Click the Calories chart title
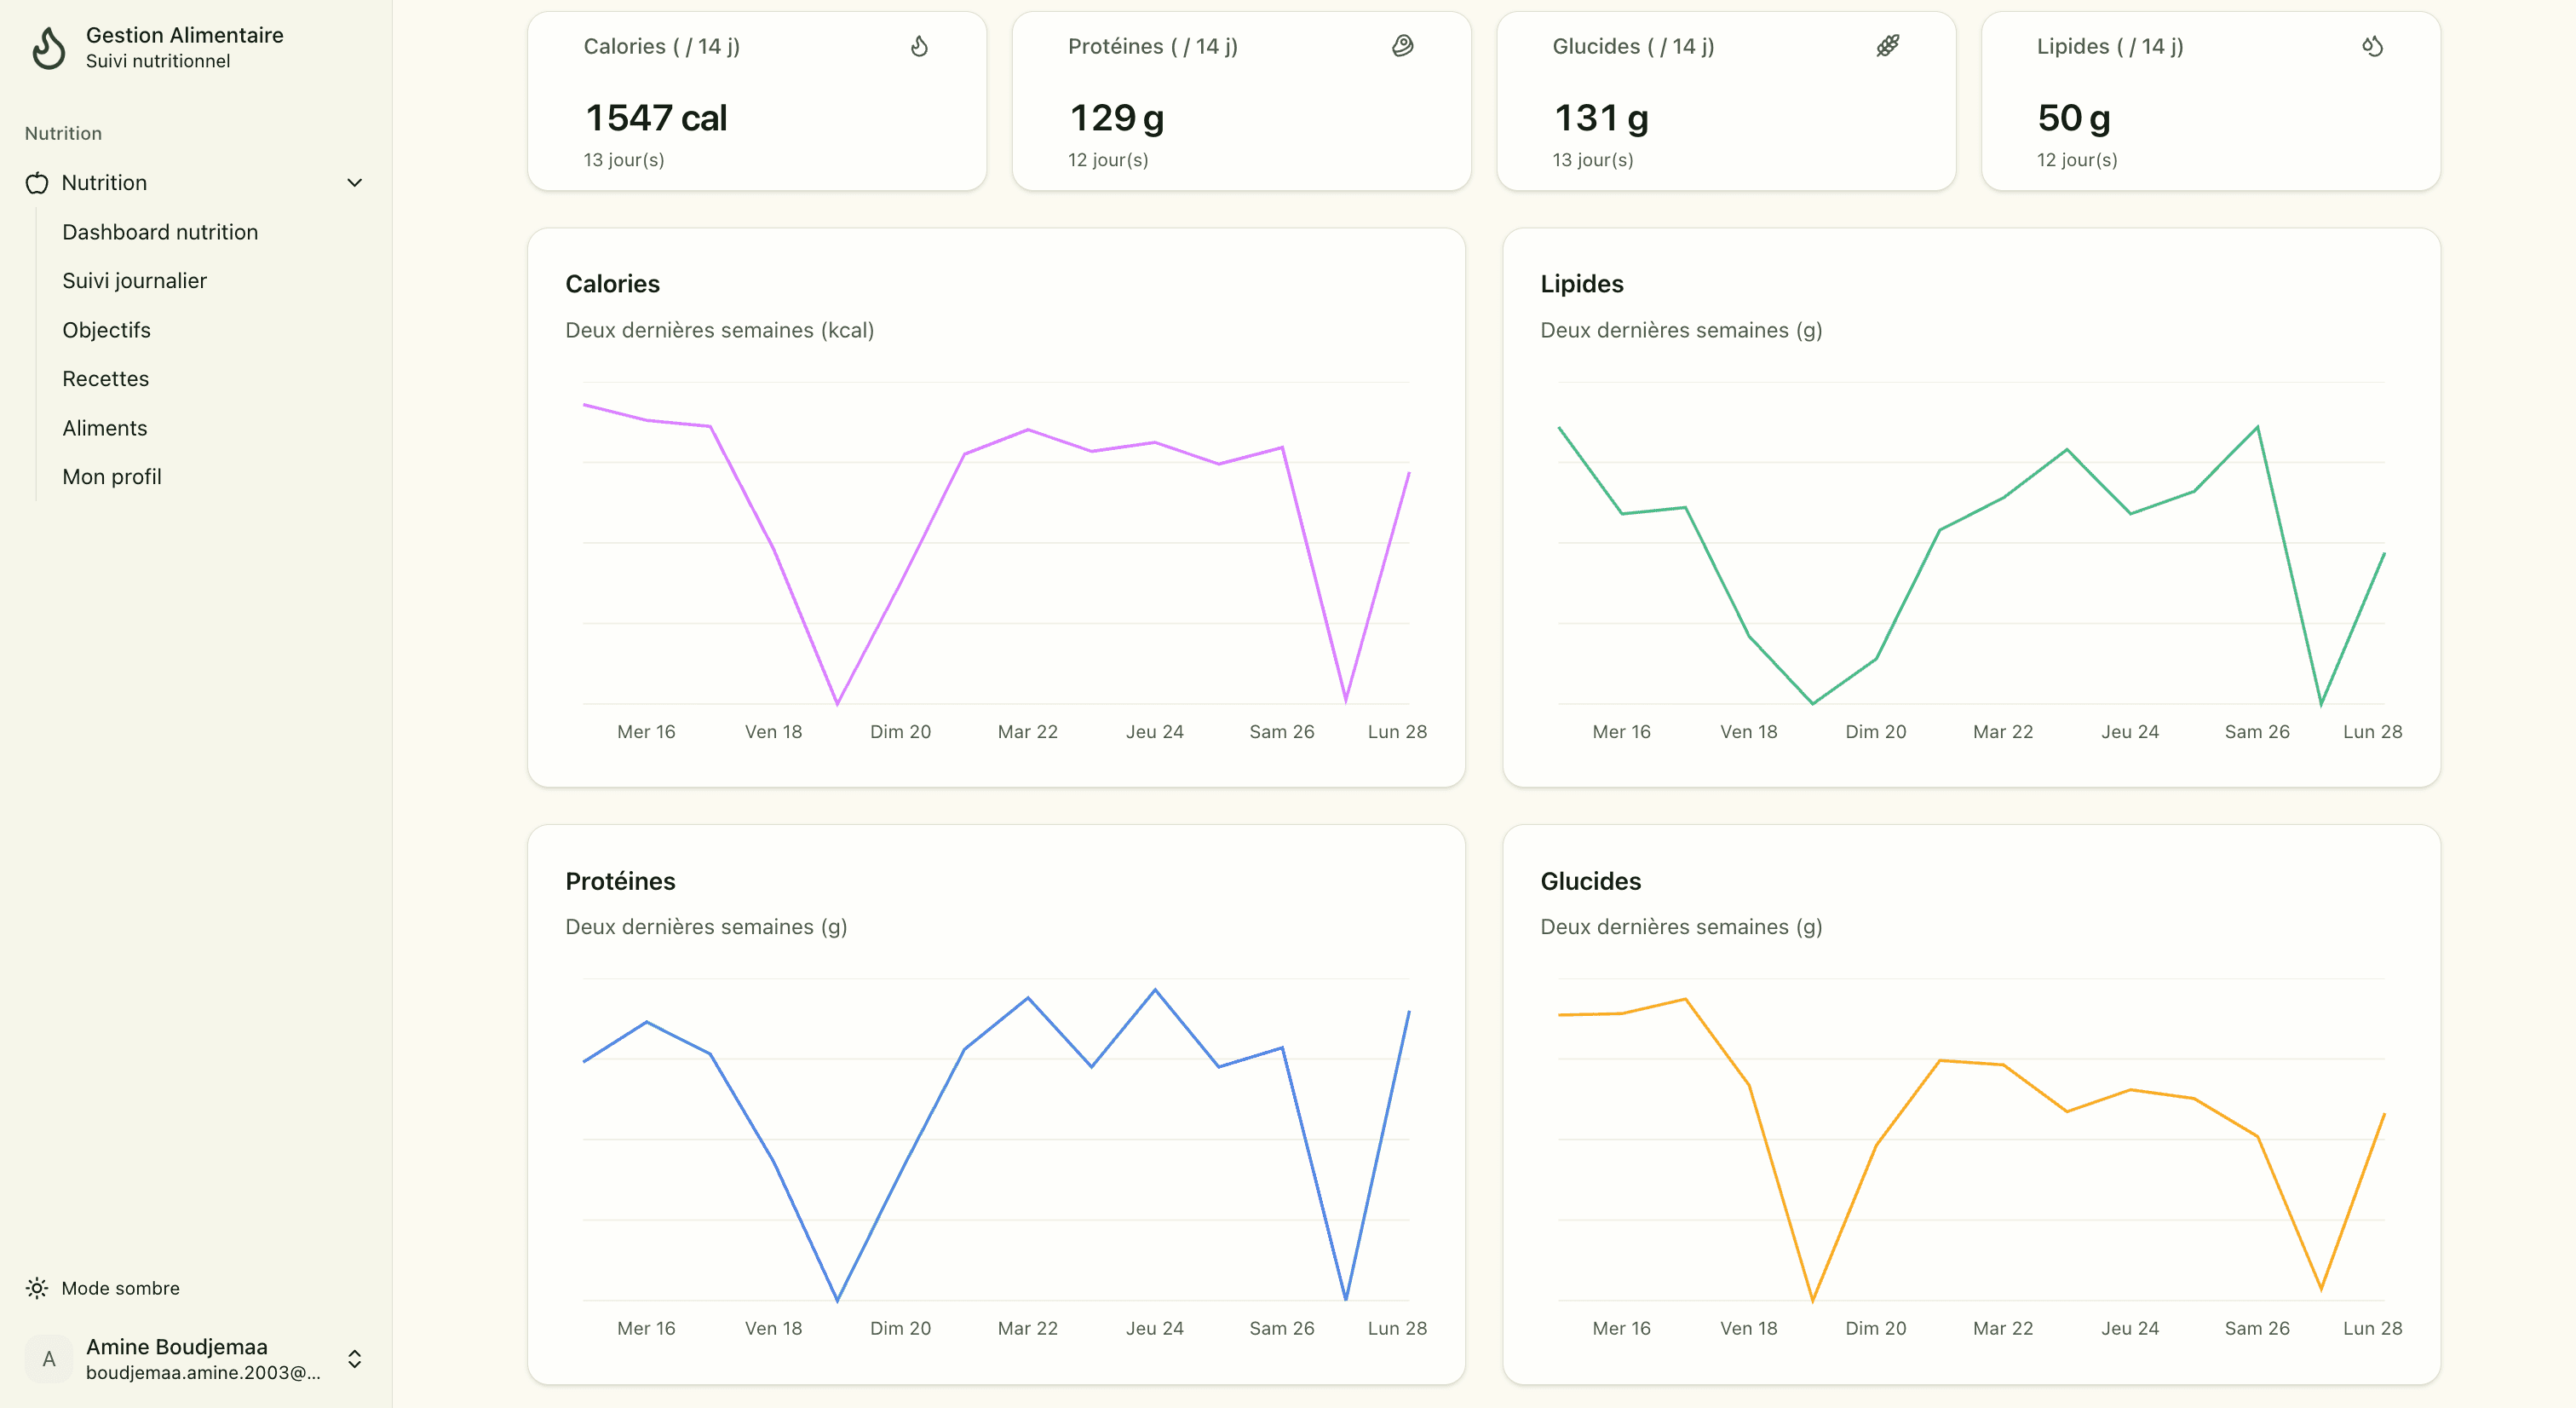The image size is (2576, 1408). (612, 284)
